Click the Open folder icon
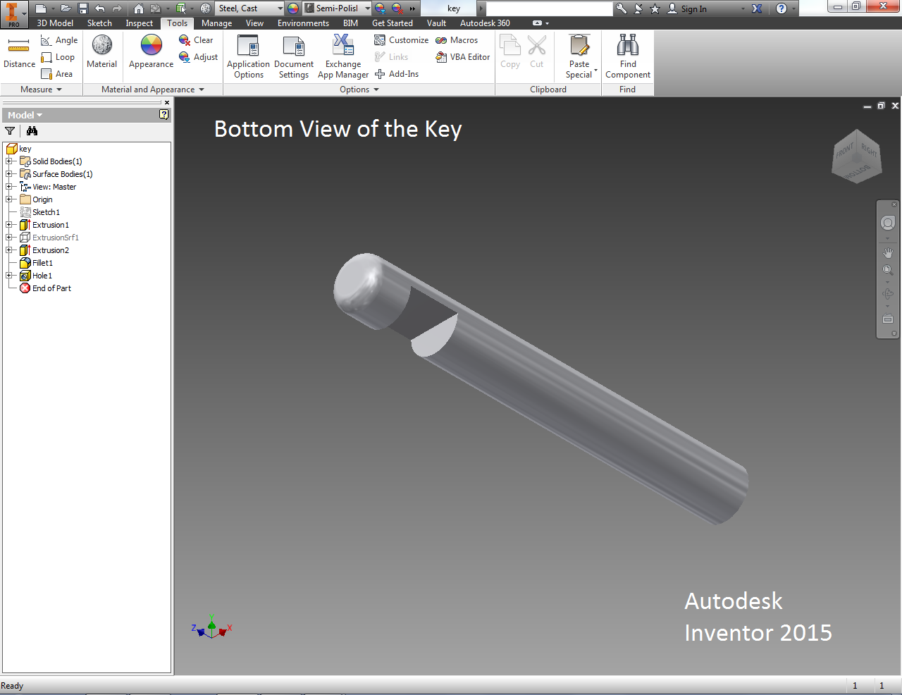Screen dimensions: 902x695 66,8
